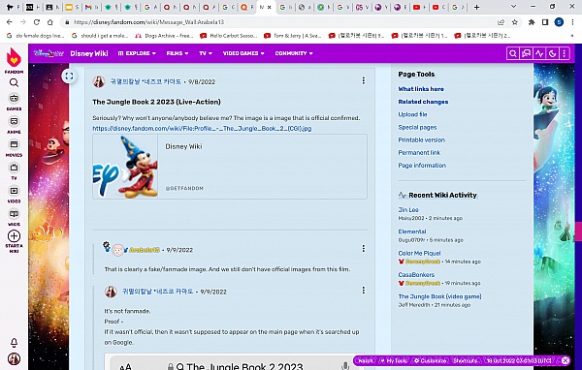Close the bottom purple toolbar
Screen dimensions: 582x370
566,360
